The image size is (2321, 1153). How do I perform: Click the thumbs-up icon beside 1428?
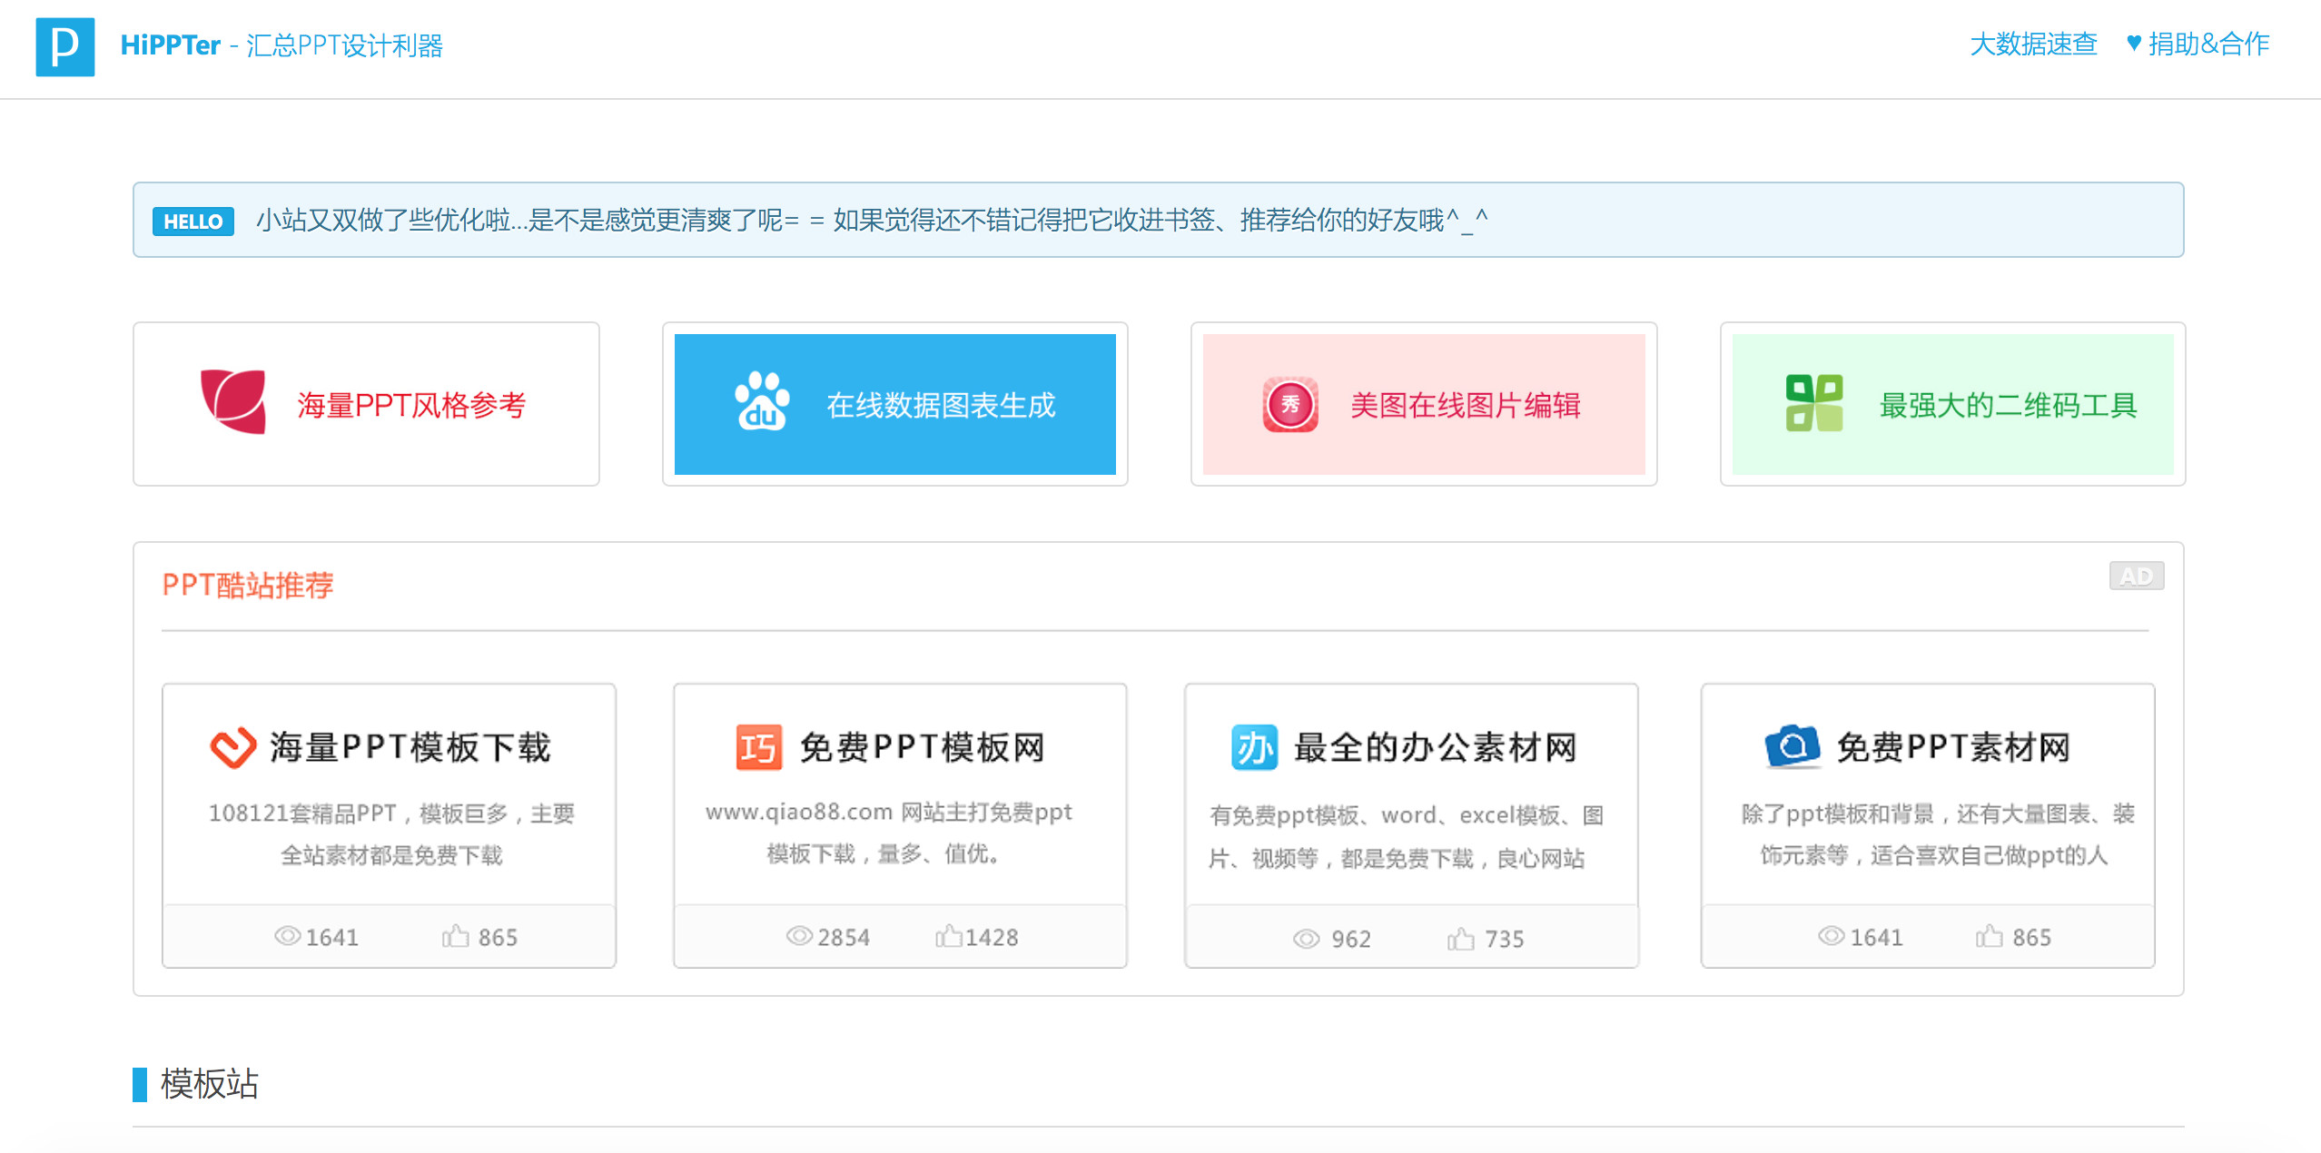948,935
